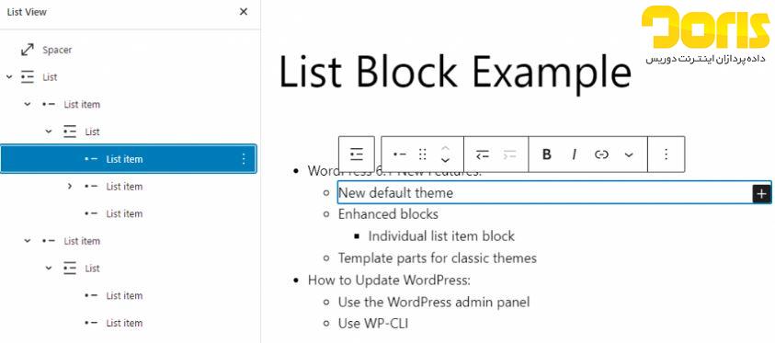Toggle italic formatting
Screen dimensions: 775x343
tap(574, 154)
